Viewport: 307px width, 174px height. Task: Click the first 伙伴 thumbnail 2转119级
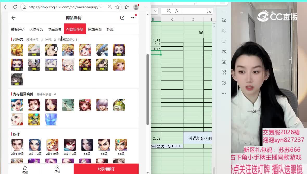(x=17, y=145)
